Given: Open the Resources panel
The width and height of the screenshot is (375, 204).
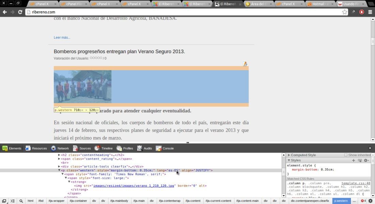Looking at the screenshot, I should click(x=36, y=148).
